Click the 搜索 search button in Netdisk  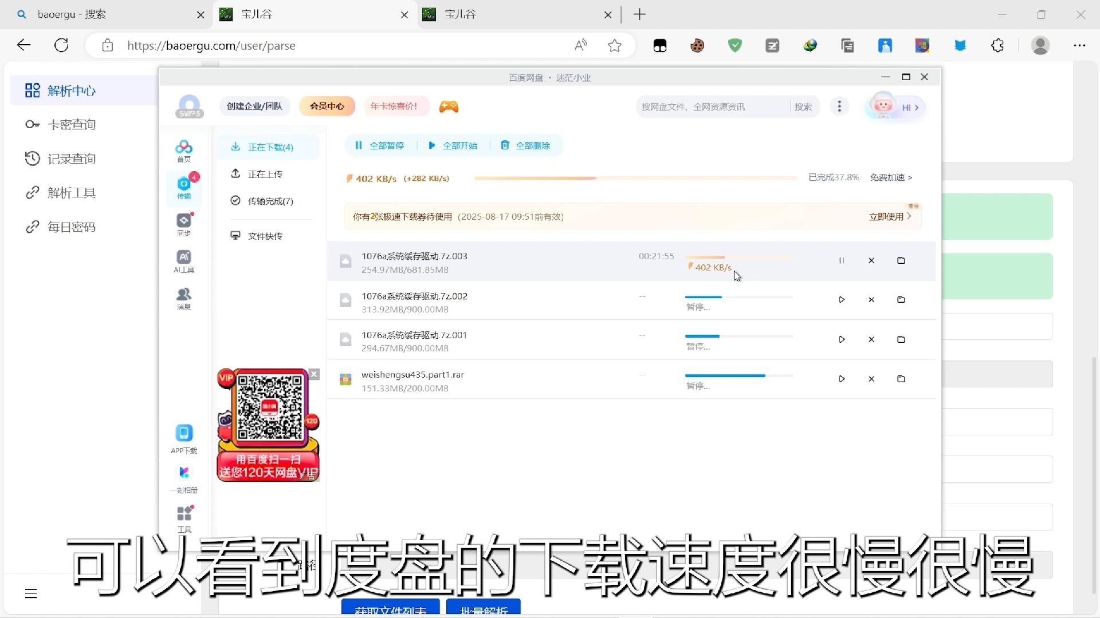(803, 107)
